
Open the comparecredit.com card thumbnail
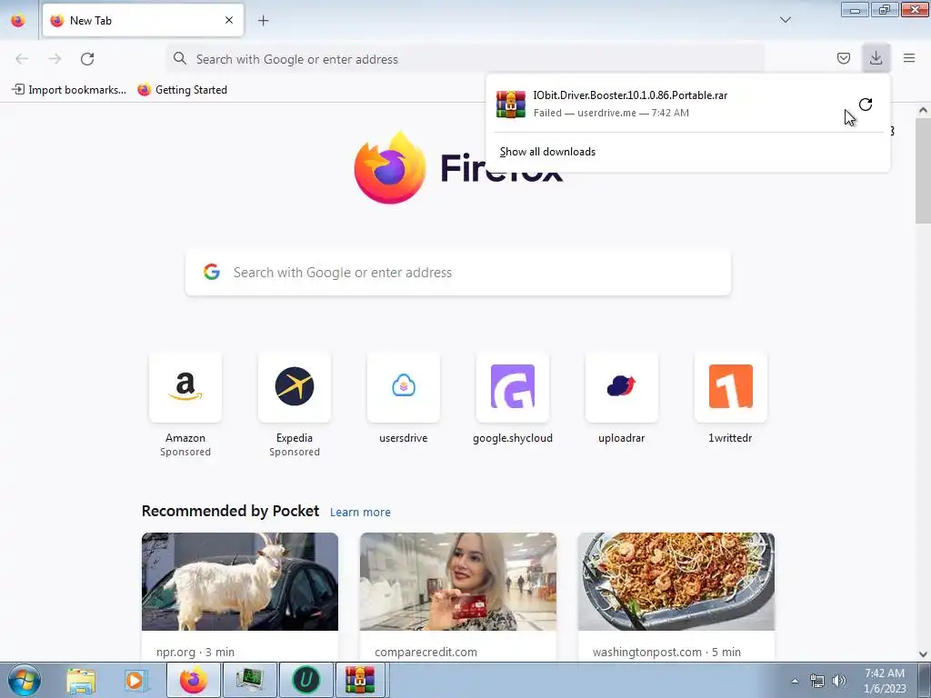click(x=458, y=582)
